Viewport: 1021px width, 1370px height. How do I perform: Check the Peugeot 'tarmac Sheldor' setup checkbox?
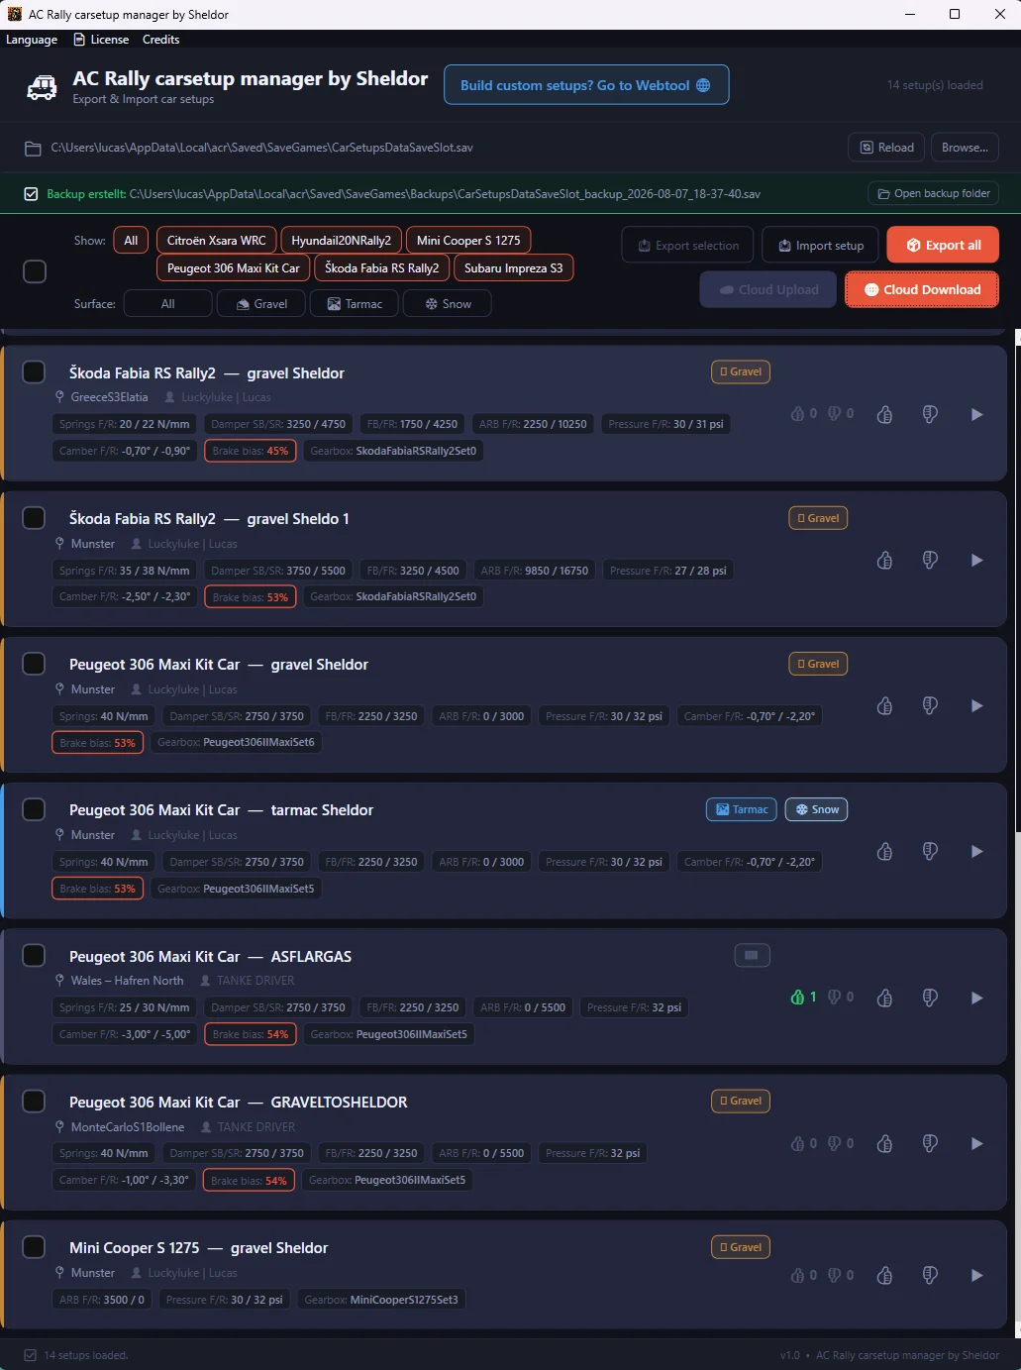(x=34, y=809)
